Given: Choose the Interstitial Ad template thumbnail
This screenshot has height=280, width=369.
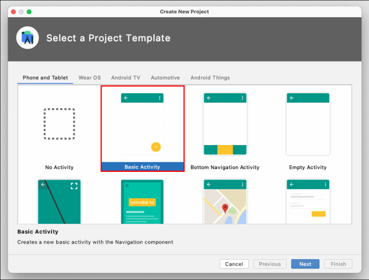Looking at the screenshot, I should coord(142,202).
